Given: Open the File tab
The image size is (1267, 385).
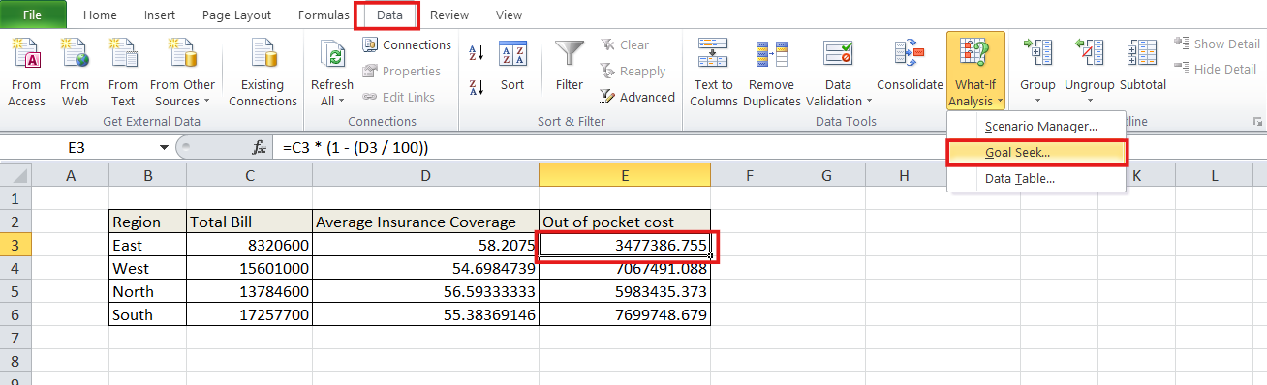Looking at the screenshot, I should click(x=33, y=15).
